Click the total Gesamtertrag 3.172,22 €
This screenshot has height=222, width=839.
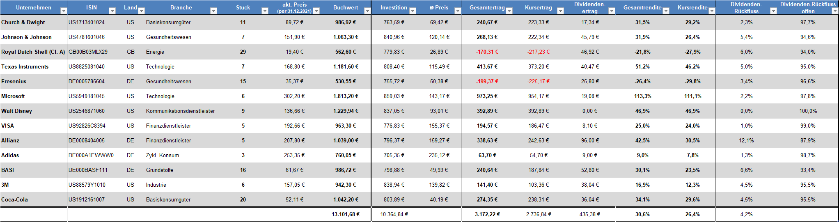[x=487, y=214]
